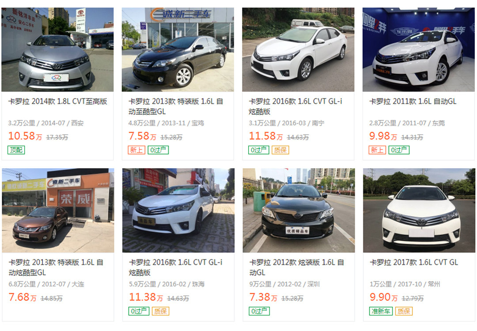Click the 准新车 tag on 2017 Corolla
This screenshot has height=331, width=477.
[x=381, y=311]
